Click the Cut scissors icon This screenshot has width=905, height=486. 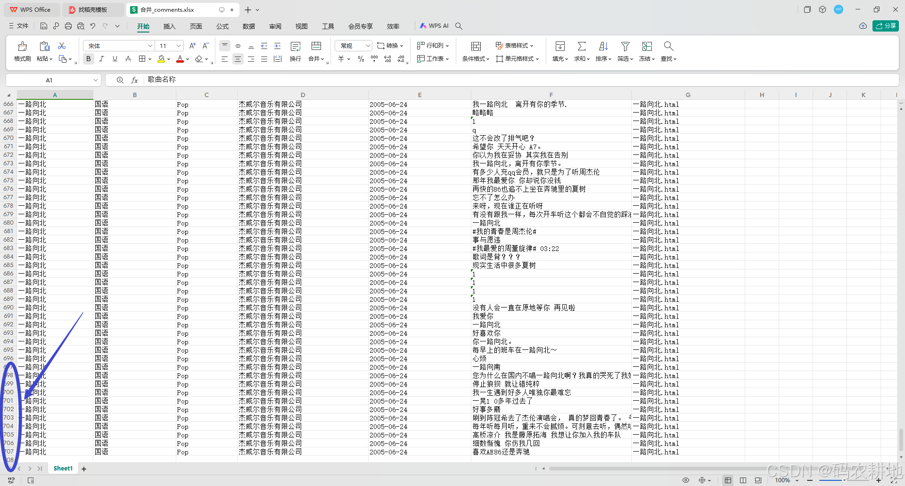click(x=62, y=46)
